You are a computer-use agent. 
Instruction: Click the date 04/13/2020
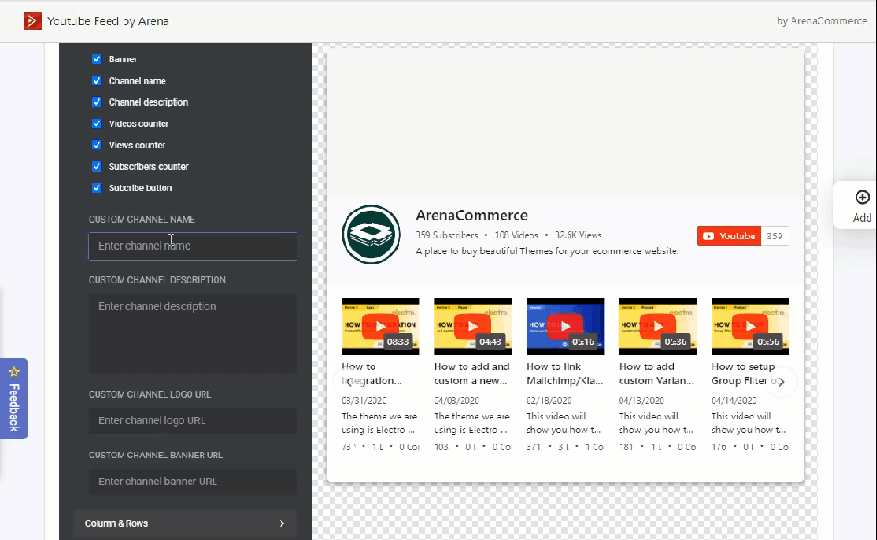[x=642, y=401]
